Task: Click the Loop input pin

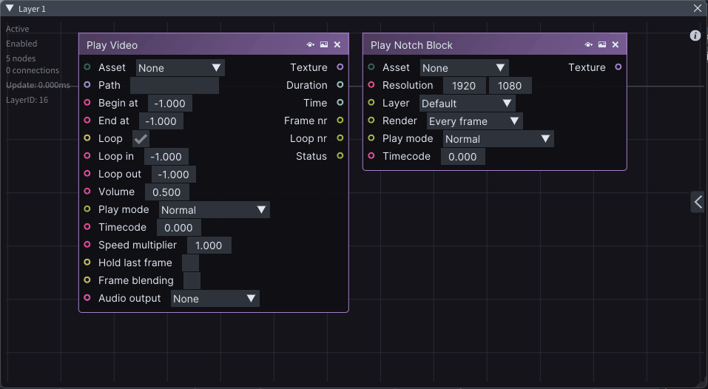Action: pyautogui.click(x=87, y=138)
